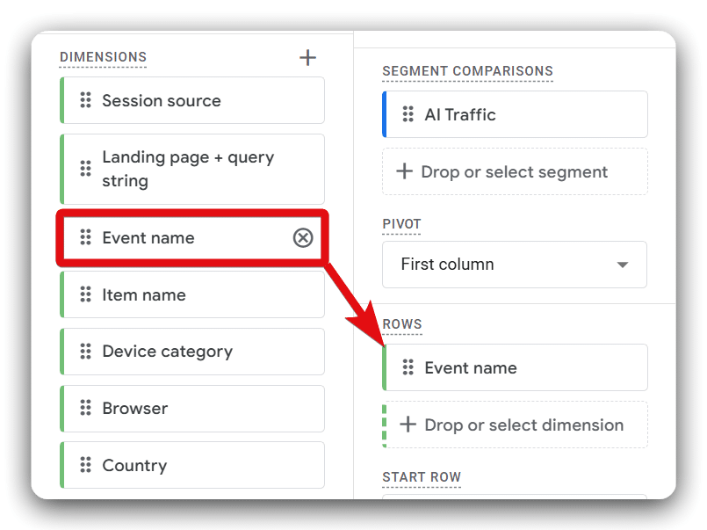The width and height of the screenshot is (707, 530).
Task: Click the drag handle on Event name in Rows
Action: [x=410, y=367]
